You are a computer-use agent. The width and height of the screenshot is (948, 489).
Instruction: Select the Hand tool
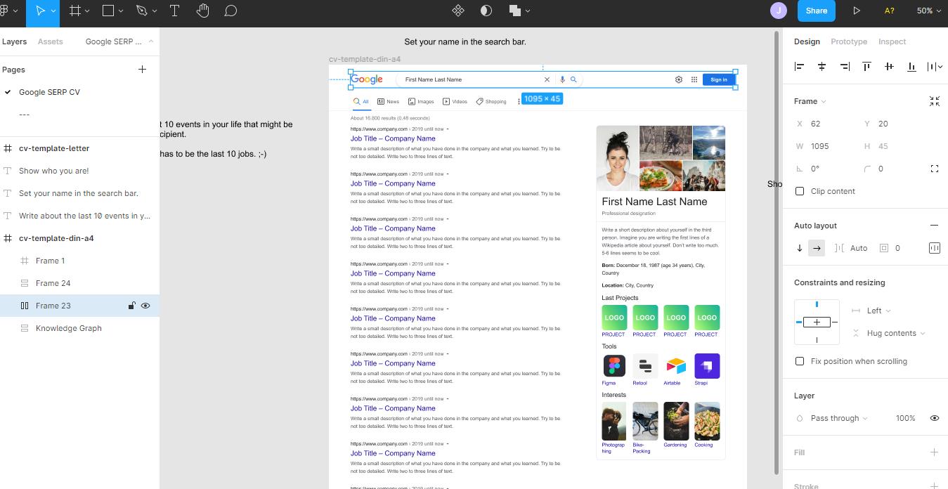(x=203, y=11)
